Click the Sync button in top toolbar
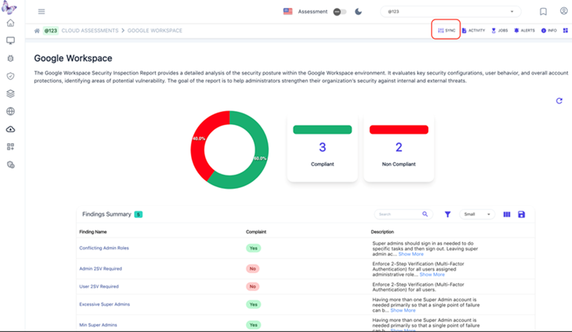572x332 pixels. (x=446, y=30)
